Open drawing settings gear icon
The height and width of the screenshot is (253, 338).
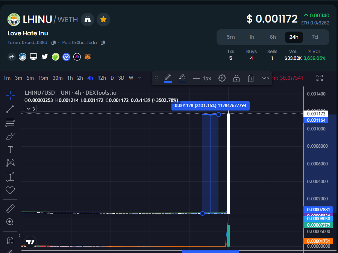[222, 78]
